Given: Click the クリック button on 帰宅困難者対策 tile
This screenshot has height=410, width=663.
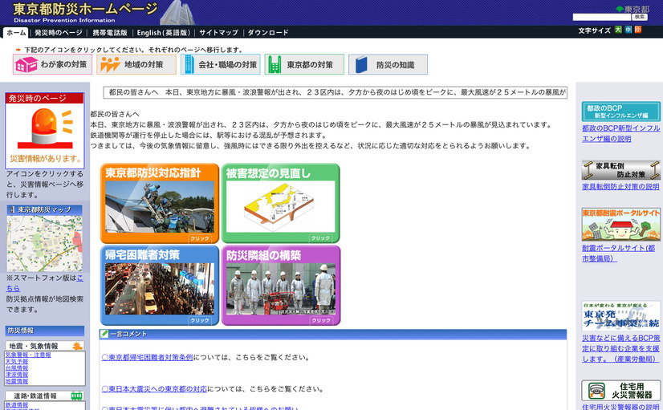Looking at the screenshot, I should point(200,320).
